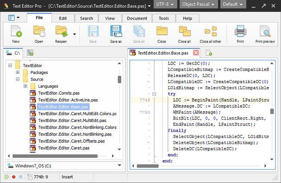Click the Open folder icon
Image resolution: width=281 pixels, height=183 pixels.
tap(39, 32)
